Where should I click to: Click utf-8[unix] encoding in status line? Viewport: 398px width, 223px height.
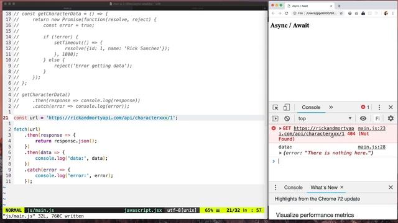pyautogui.click(x=182, y=210)
